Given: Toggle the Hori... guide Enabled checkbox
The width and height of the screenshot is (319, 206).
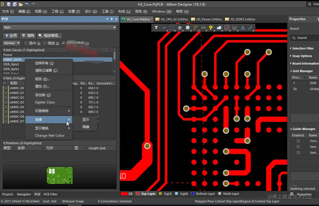Looking at the screenshot, I should pyautogui.click(x=298, y=141).
